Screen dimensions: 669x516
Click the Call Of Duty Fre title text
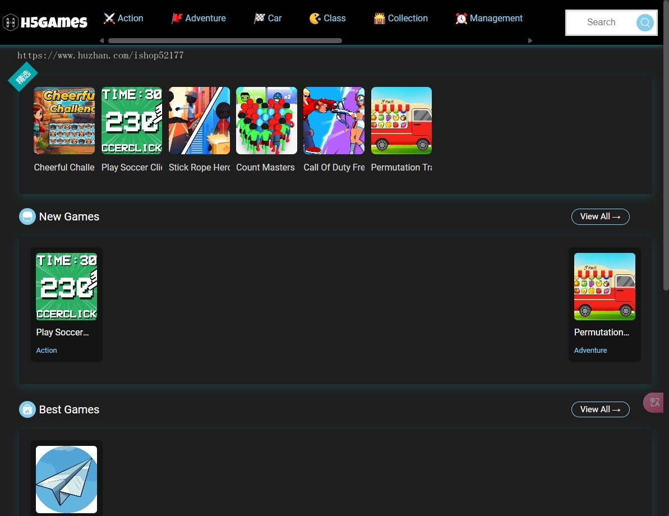334,167
